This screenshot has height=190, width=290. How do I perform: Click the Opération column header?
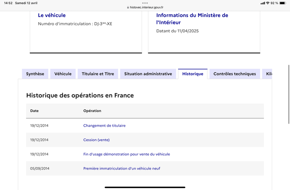tap(92, 111)
